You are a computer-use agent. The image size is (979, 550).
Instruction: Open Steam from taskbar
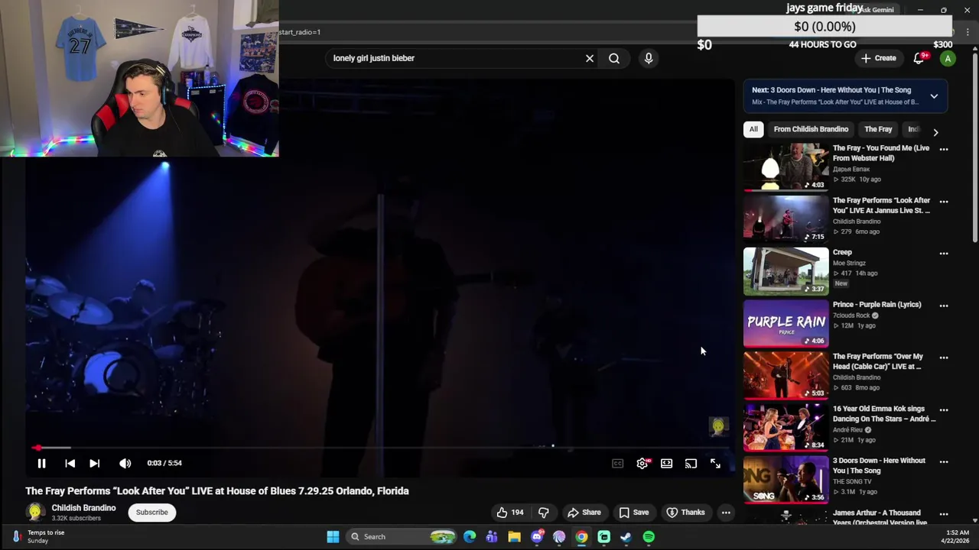pos(626,537)
